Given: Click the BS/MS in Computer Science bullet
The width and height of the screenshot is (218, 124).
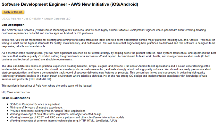Looking at the screenshot, I should pyautogui.click(x=35, y=104).
